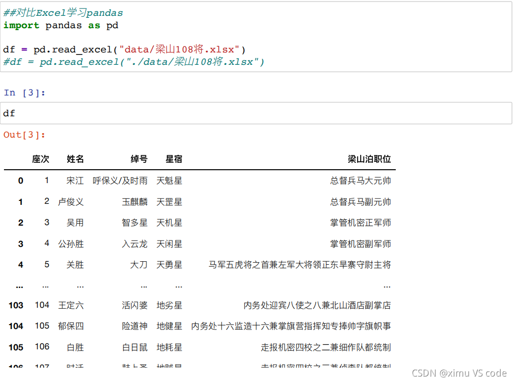
Task: Click the 'In [3]:' prompt label
Action: 25,93
